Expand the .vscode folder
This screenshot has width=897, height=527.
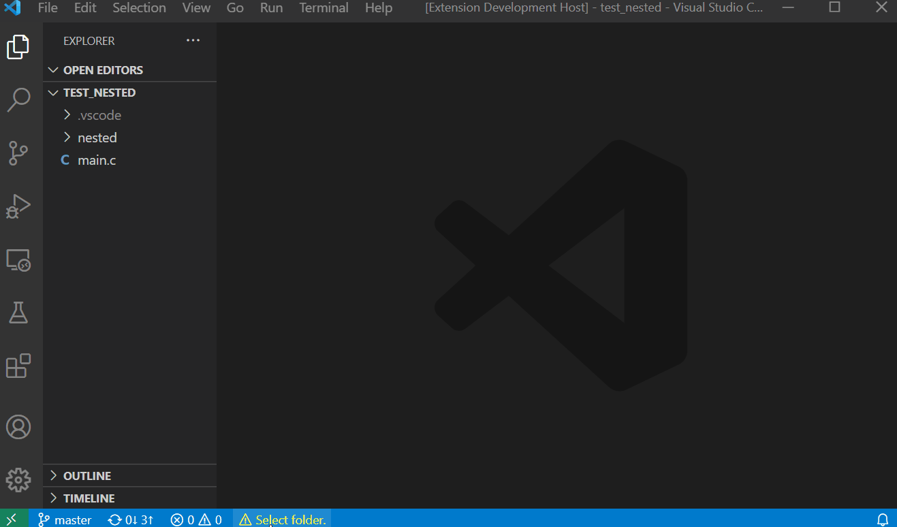coord(99,115)
